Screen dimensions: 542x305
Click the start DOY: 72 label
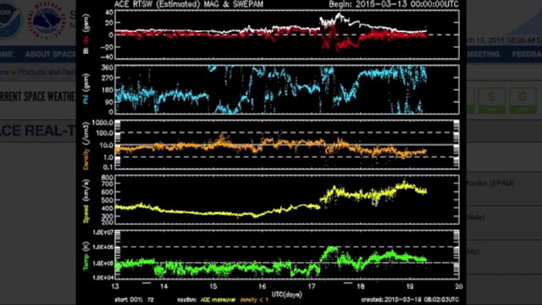[x=134, y=300]
